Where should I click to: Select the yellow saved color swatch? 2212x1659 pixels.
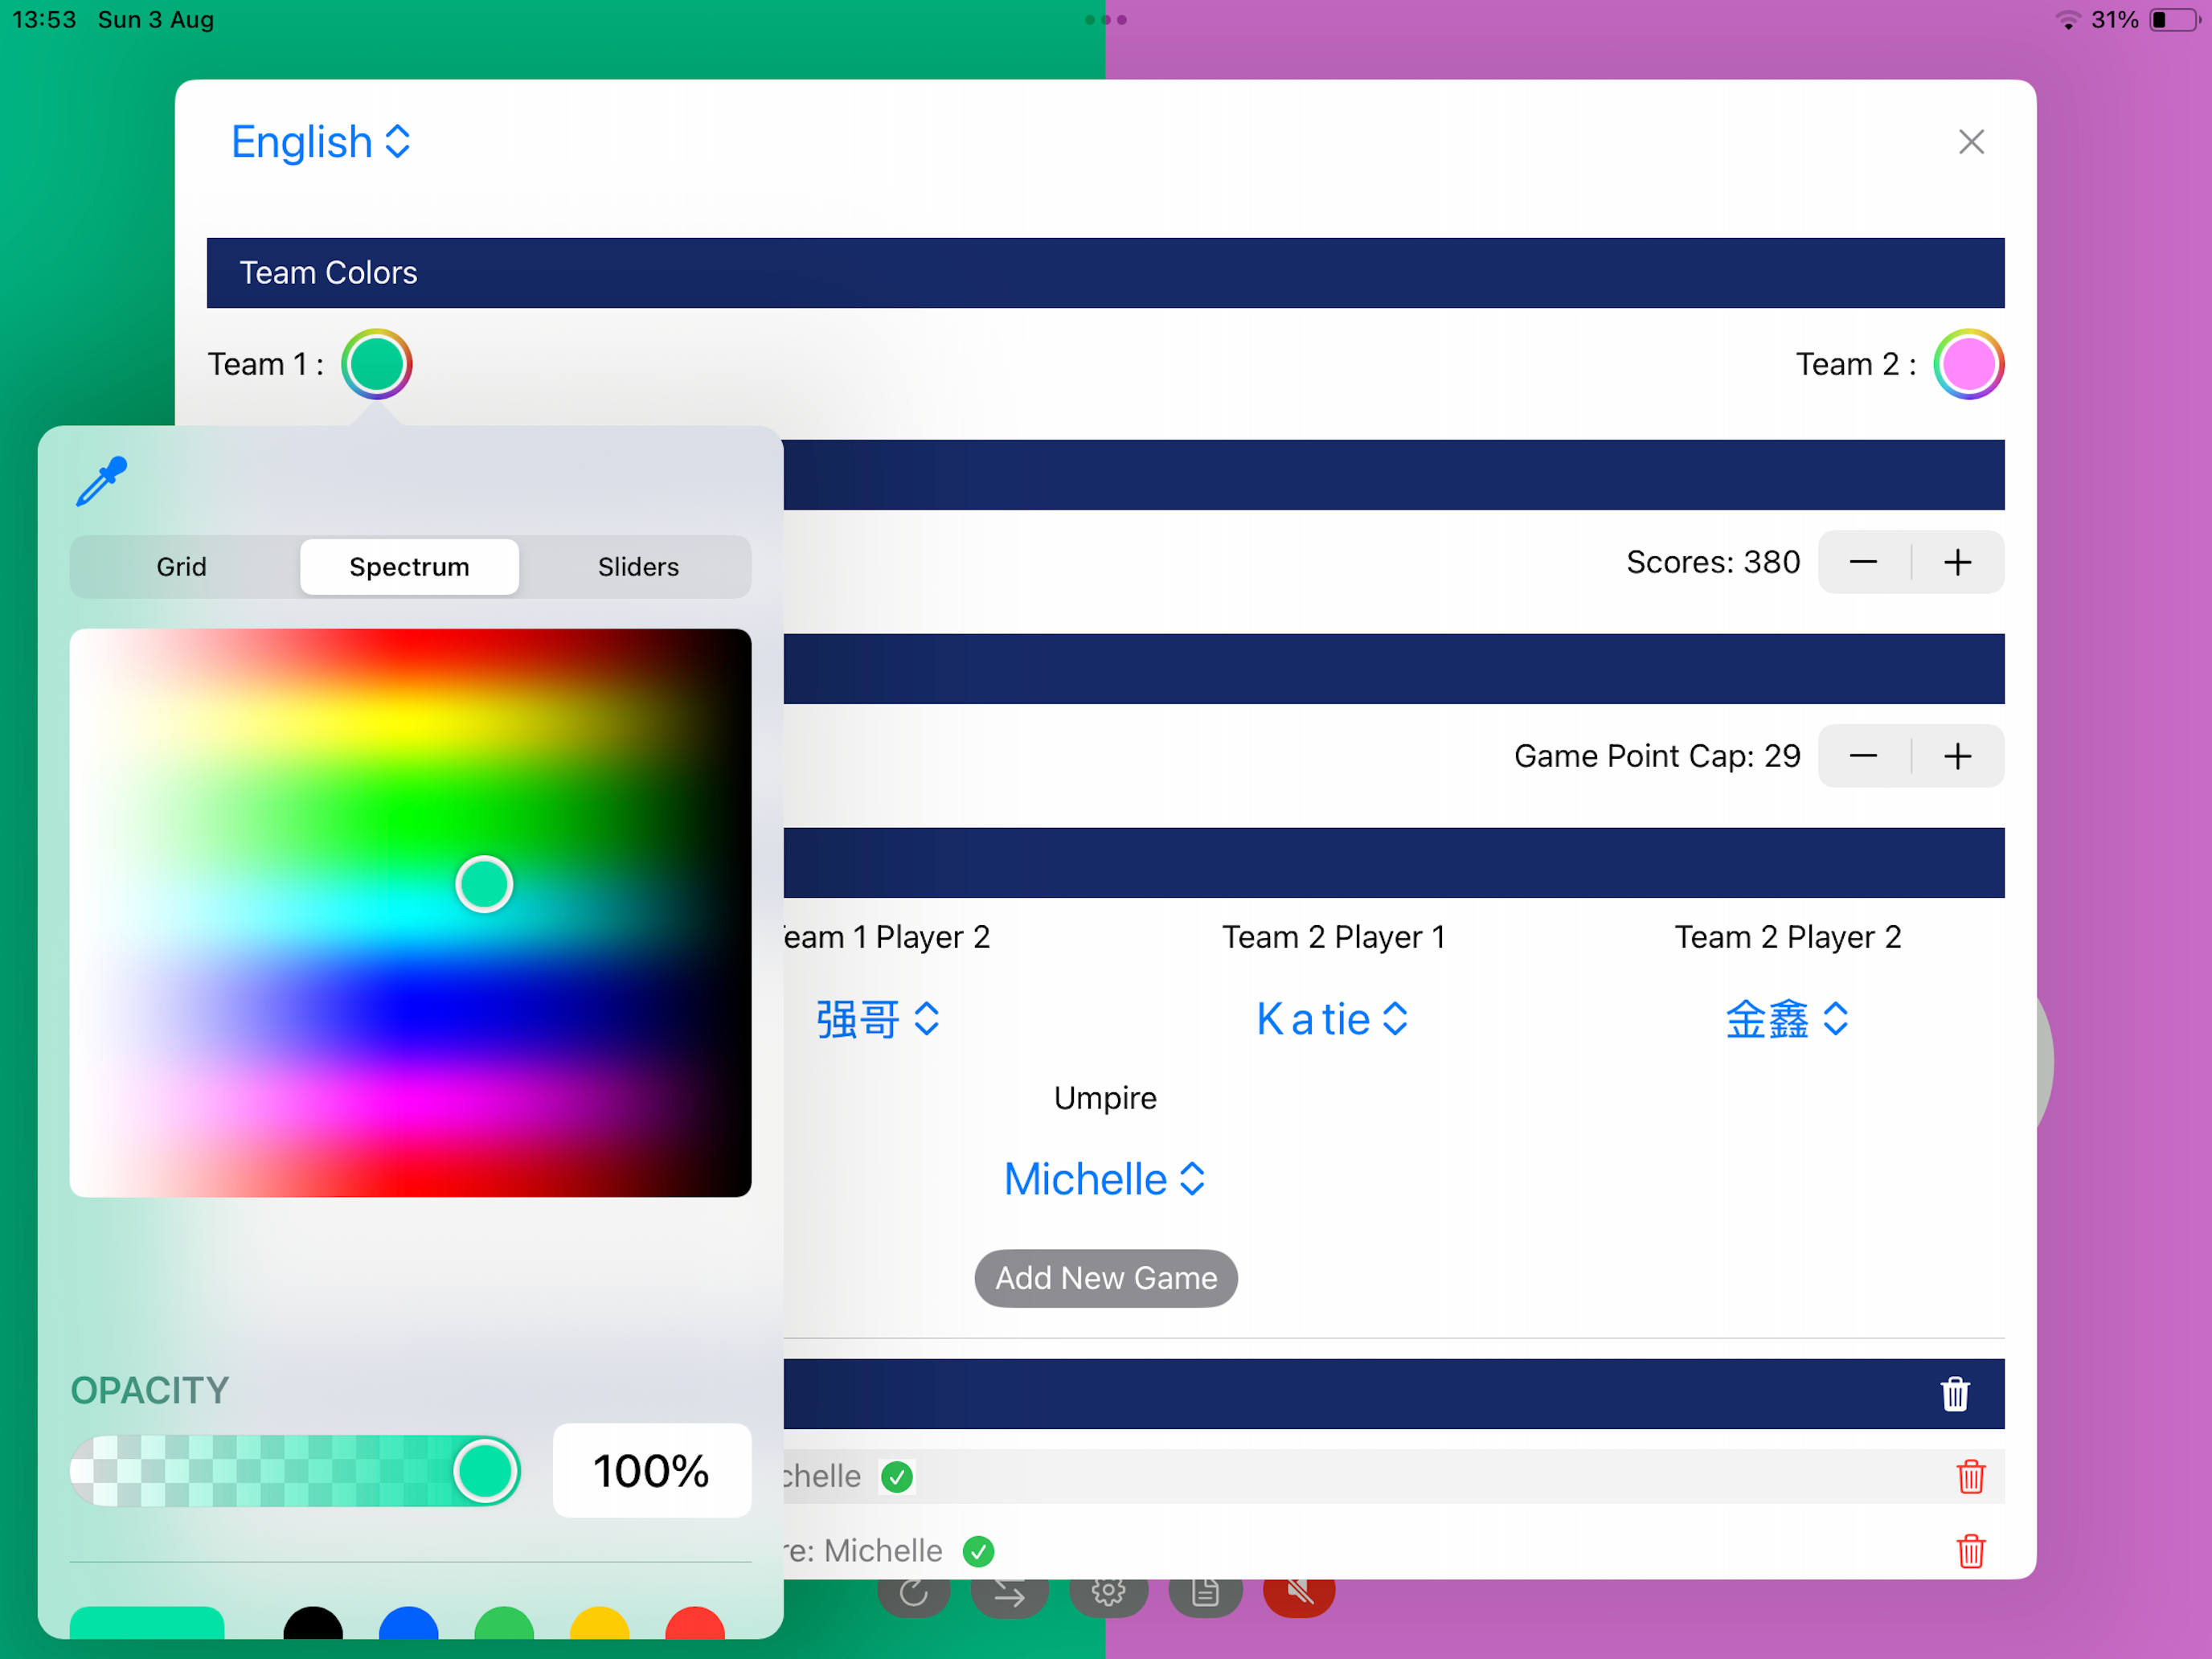pyautogui.click(x=599, y=1623)
